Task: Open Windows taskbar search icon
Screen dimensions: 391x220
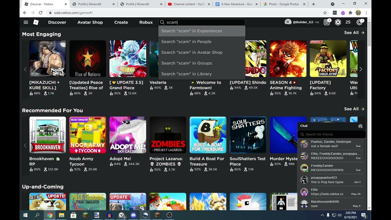Action: point(37,215)
